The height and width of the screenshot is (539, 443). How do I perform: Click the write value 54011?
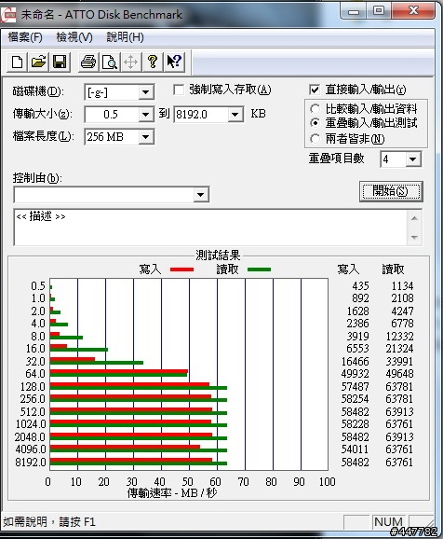pyautogui.click(x=355, y=449)
